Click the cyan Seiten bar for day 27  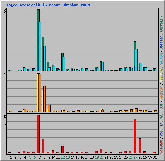136,60
